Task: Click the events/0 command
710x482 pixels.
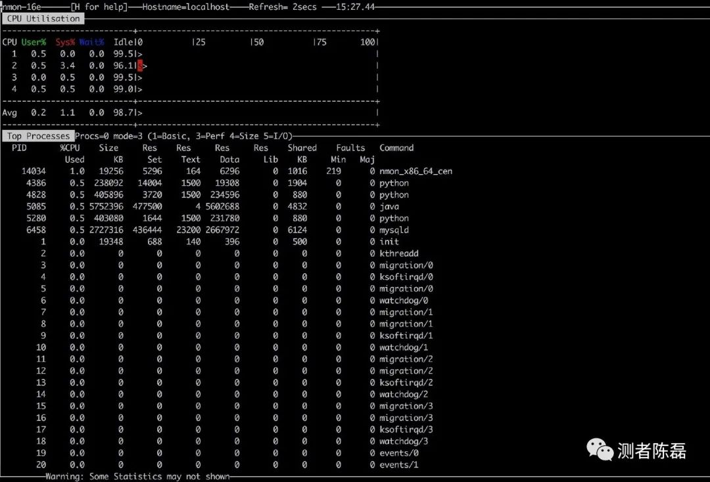Action: tap(399, 454)
